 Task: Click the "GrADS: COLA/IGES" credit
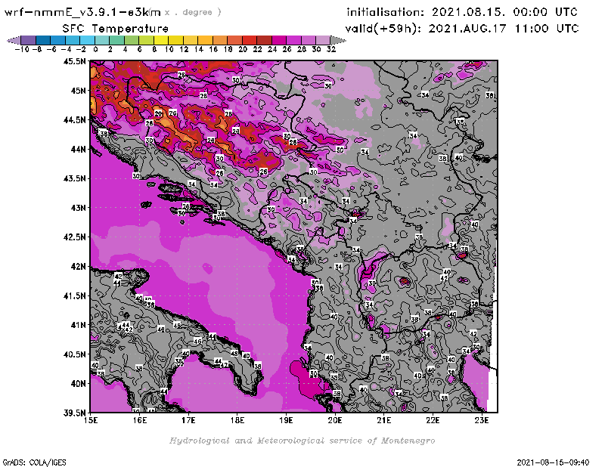pos(34,462)
